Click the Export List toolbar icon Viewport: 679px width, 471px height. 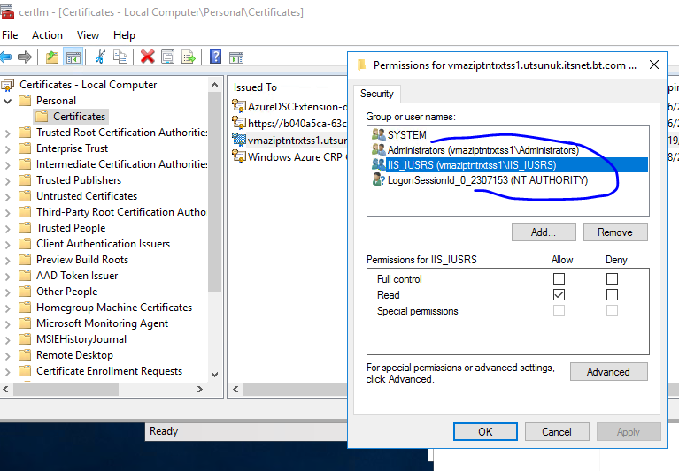[x=189, y=57]
